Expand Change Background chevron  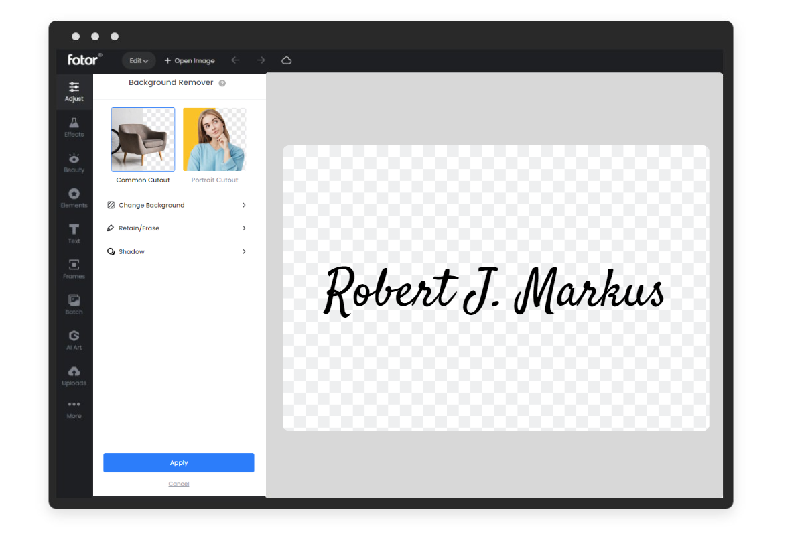point(244,205)
